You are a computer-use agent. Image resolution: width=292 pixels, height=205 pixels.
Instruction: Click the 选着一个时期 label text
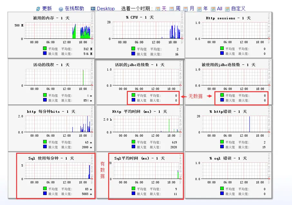tap(137, 9)
